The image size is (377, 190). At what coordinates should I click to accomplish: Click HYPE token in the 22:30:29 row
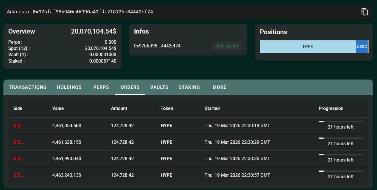(x=167, y=142)
